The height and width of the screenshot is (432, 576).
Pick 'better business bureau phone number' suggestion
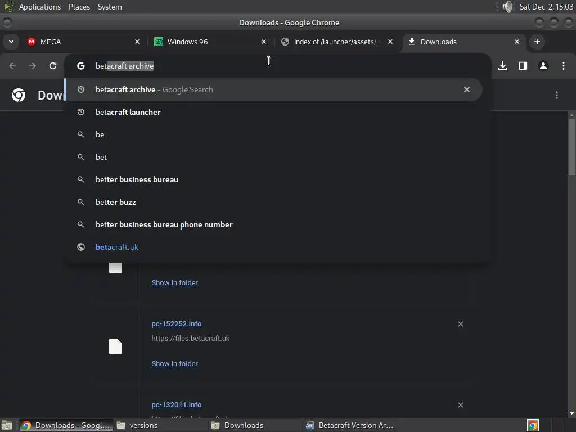point(273,224)
